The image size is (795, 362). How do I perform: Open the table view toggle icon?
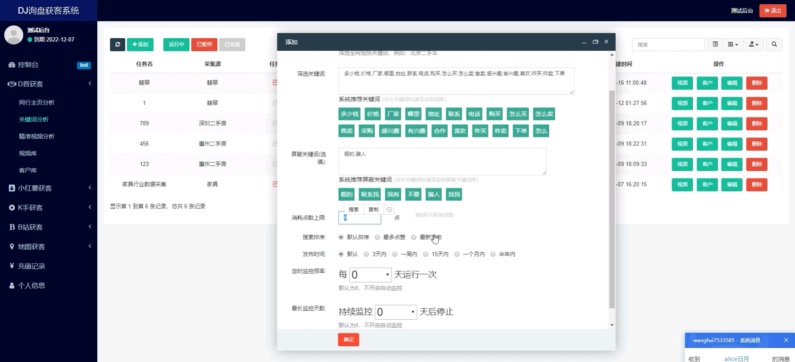click(715, 44)
